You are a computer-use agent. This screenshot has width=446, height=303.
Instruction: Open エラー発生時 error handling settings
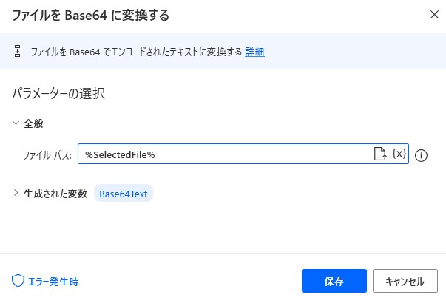click(x=53, y=282)
